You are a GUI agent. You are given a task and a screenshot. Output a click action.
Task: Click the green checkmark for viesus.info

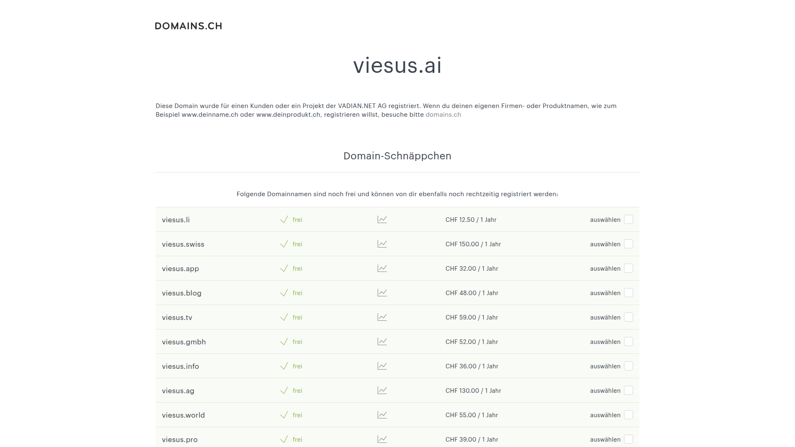pyautogui.click(x=284, y=366)
